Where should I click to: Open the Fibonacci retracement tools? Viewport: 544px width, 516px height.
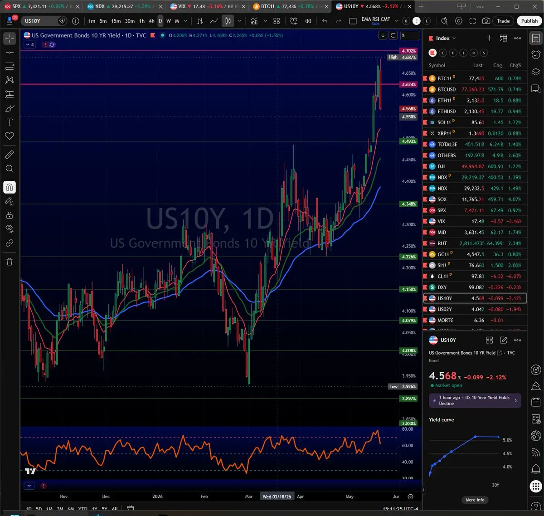tap(10, 66)
